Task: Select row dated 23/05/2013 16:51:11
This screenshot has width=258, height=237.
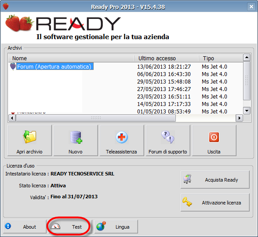Action: coord(126,96)
